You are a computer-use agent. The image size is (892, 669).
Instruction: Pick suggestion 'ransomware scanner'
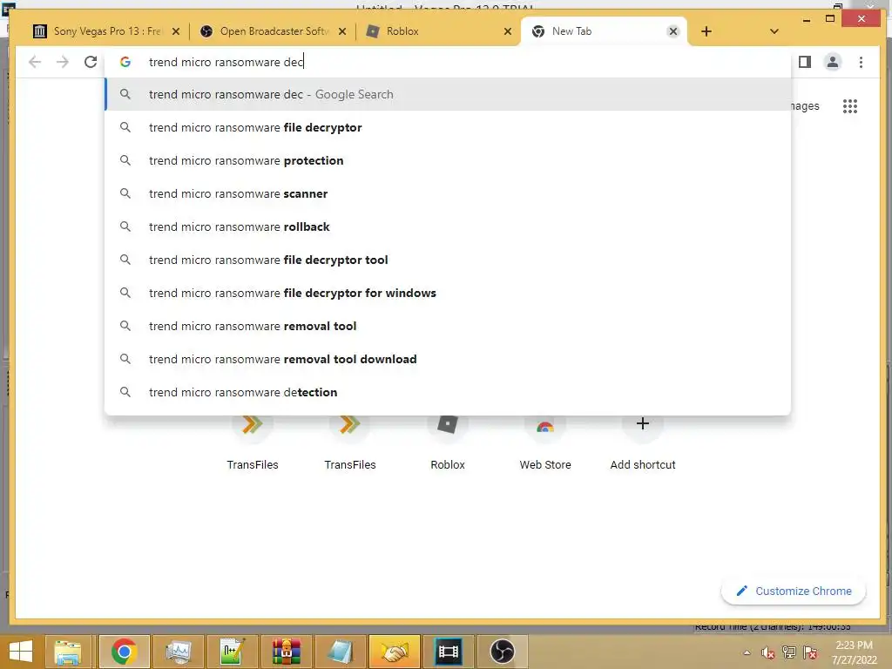448,193
